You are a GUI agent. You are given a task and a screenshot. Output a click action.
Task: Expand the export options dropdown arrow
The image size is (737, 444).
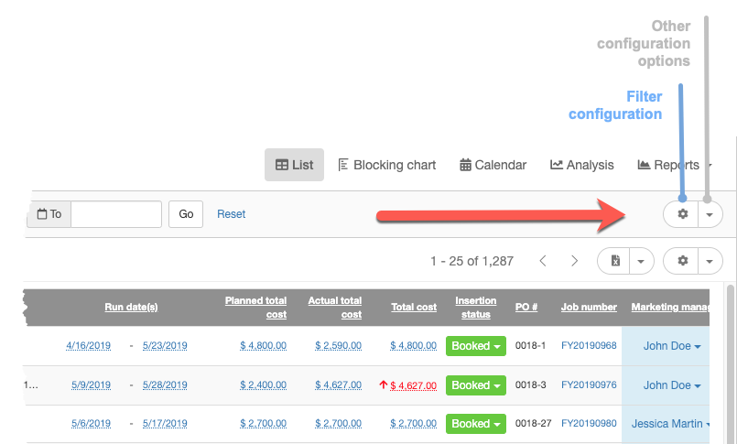point(641,261)
